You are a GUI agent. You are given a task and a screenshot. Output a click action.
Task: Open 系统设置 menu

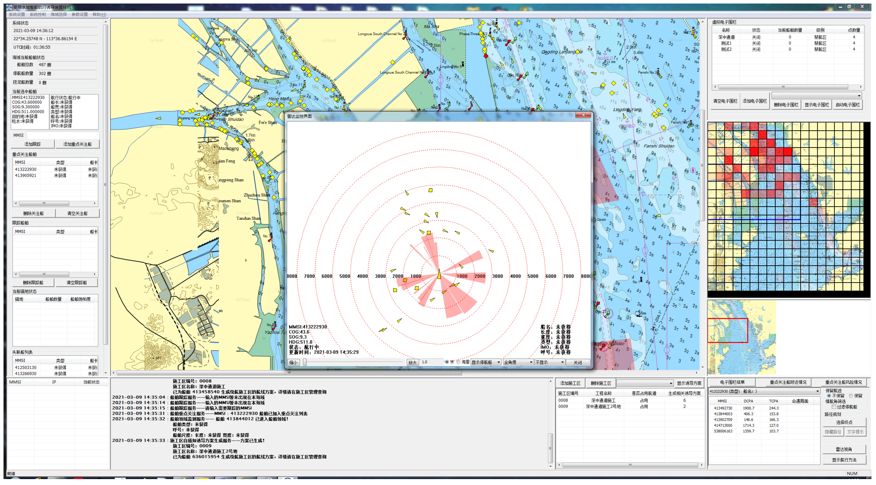tap(17, 14)
